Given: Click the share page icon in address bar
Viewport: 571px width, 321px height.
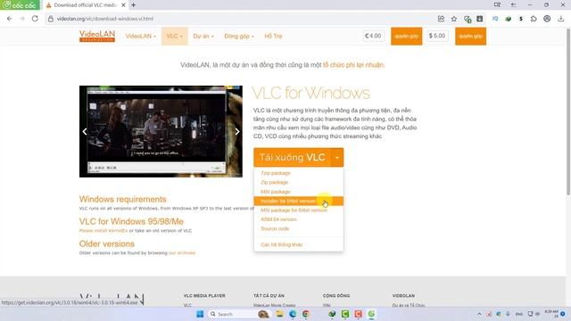Looking at the screenshot, I should (441, 19).
